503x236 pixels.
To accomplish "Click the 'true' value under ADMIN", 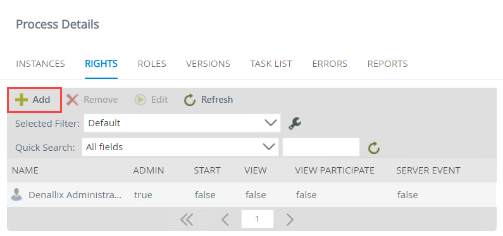I will tap(143, 195).
